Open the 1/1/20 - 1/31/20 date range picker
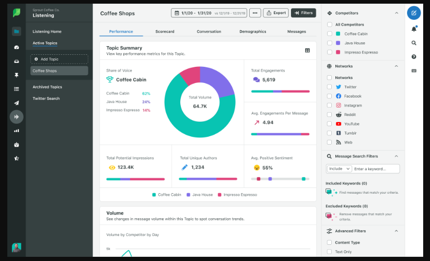The image size is (430, 261). [209, 13]
